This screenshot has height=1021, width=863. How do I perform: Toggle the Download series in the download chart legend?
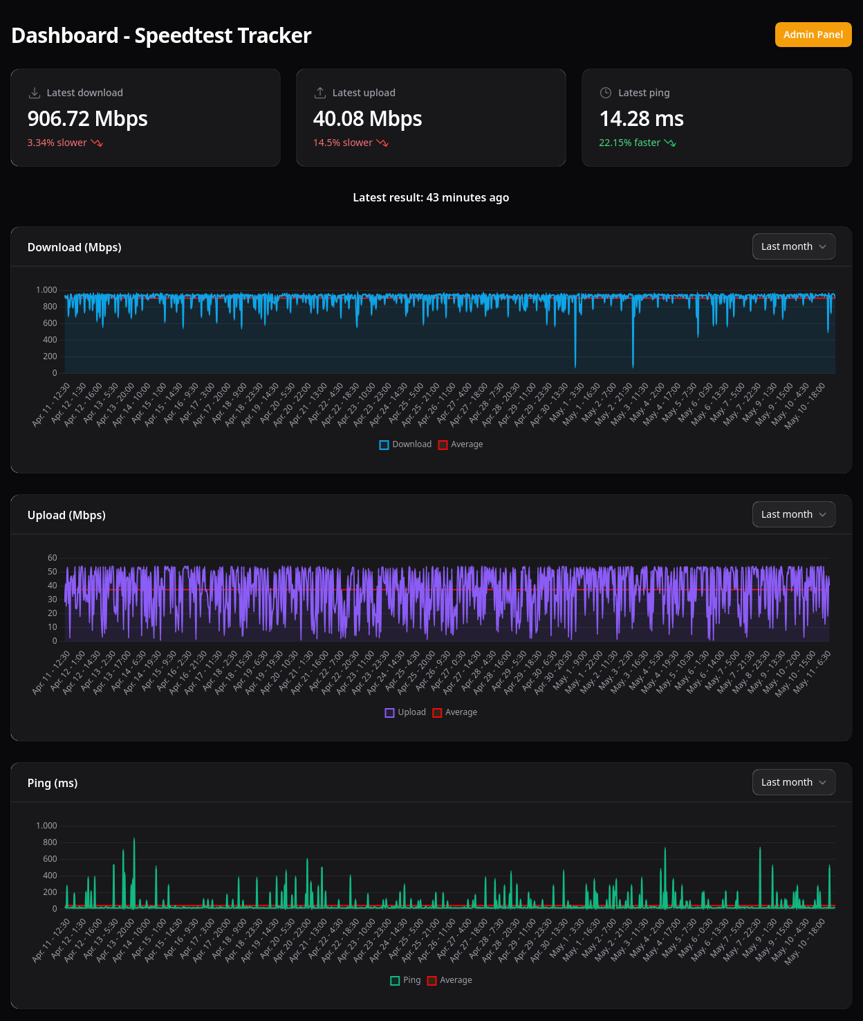tap(406, 444)
